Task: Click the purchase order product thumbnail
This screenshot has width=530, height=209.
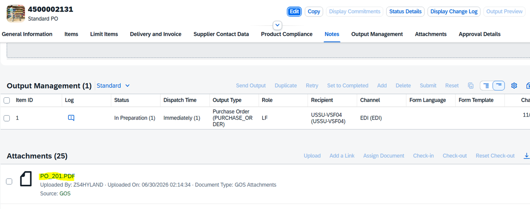Action: point(16,13)
